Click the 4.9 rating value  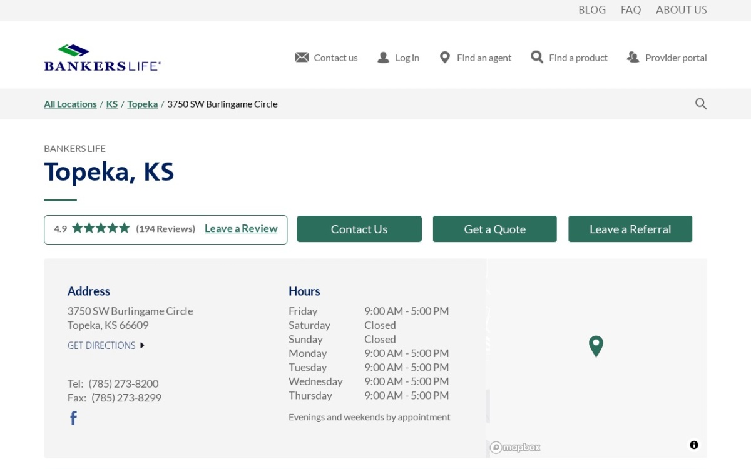coord(60,229)
